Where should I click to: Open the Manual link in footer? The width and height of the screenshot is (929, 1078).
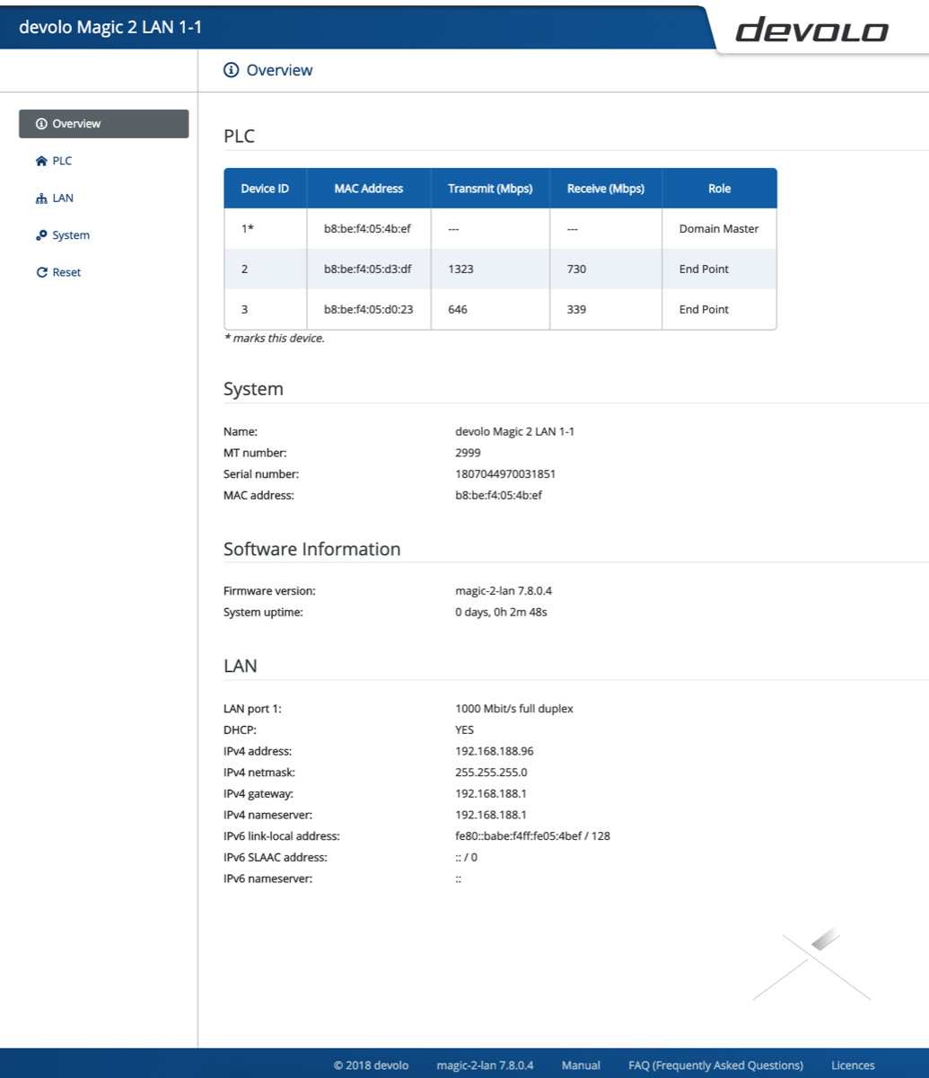pos(581,1065)
